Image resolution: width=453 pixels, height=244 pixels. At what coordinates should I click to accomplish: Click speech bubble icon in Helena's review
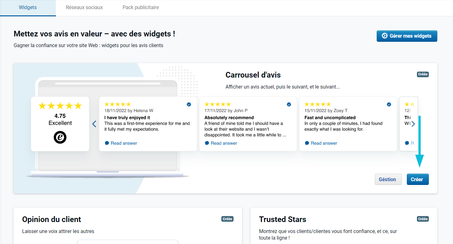click(x=107, y=143)
